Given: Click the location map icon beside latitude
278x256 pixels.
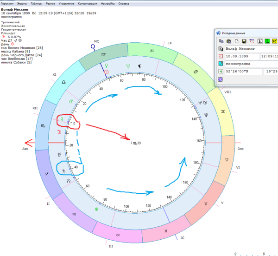Looking at the screenshot, I should 221,72.
